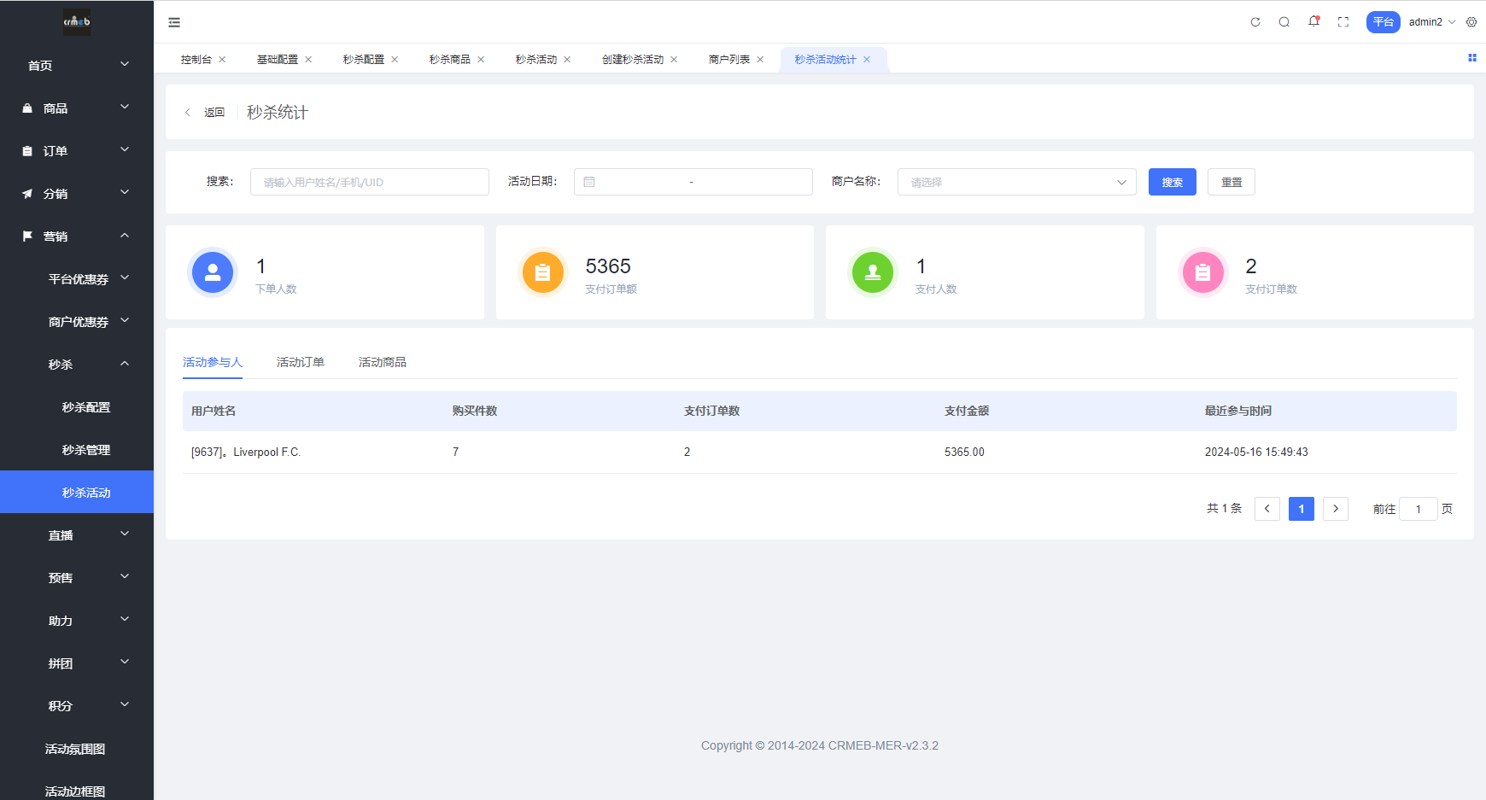Click the 商品 bag icon in sidebar
The image size is (1486, 800).
[27, 108]
